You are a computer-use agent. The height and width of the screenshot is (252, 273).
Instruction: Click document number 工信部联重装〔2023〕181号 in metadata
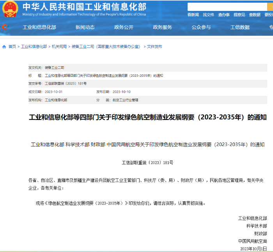click(66, 84)
